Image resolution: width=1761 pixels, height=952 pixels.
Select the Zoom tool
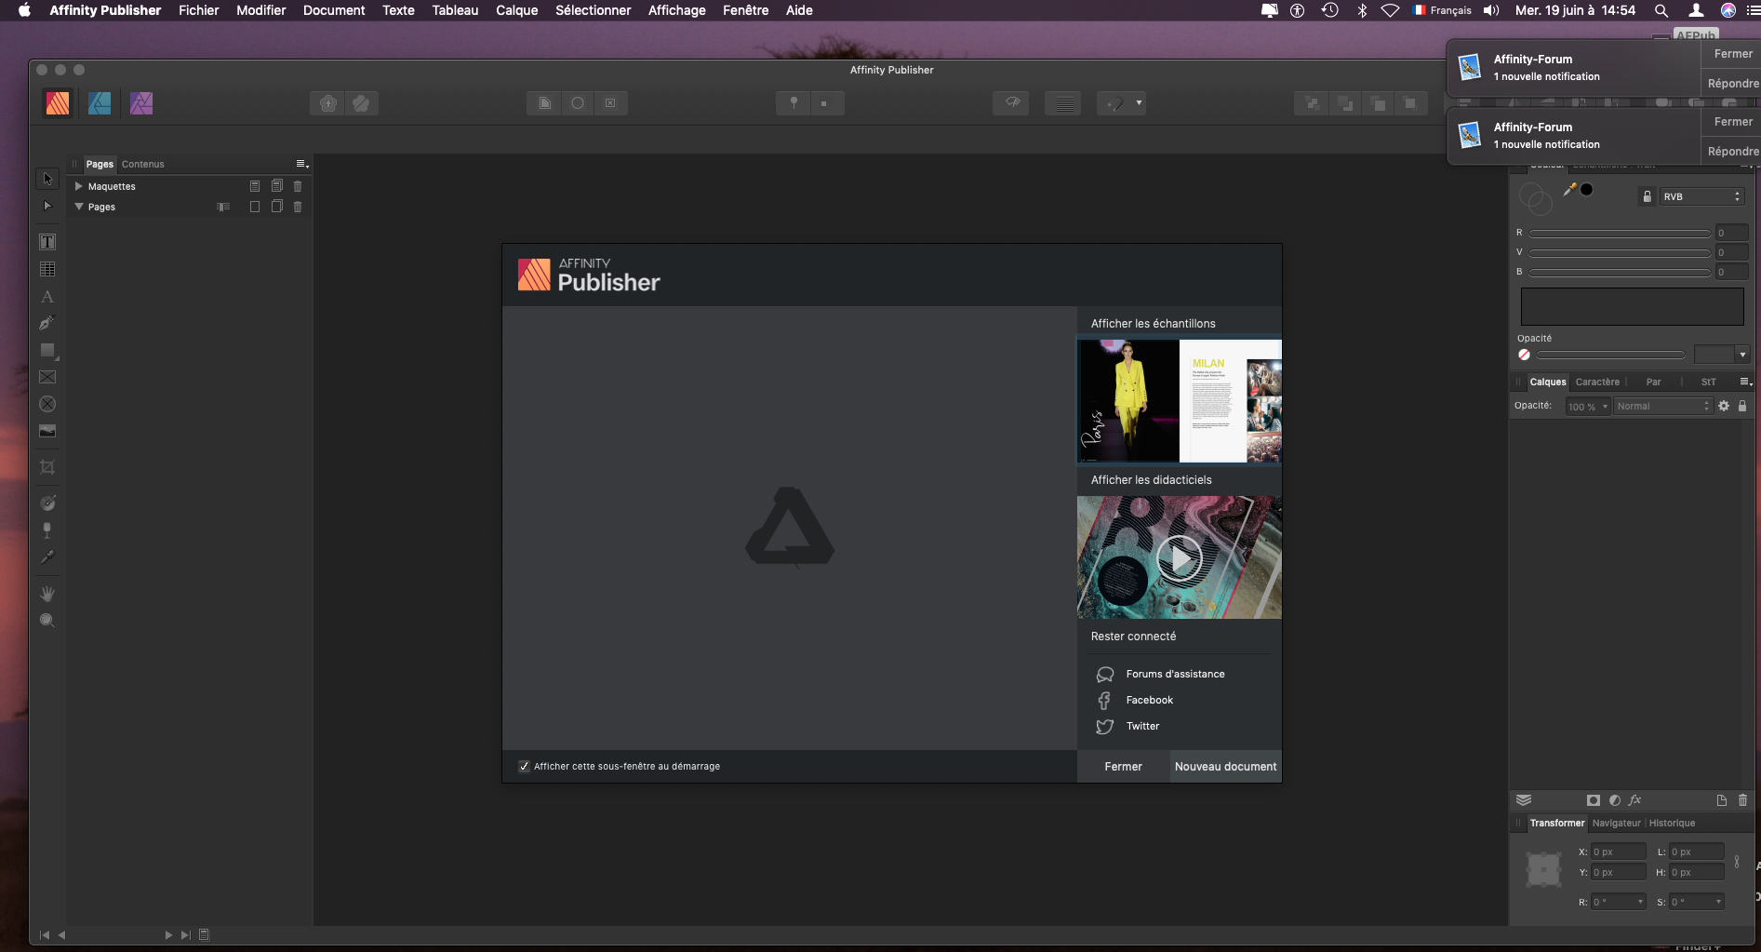pyautogui.click(x=47, y=620)
